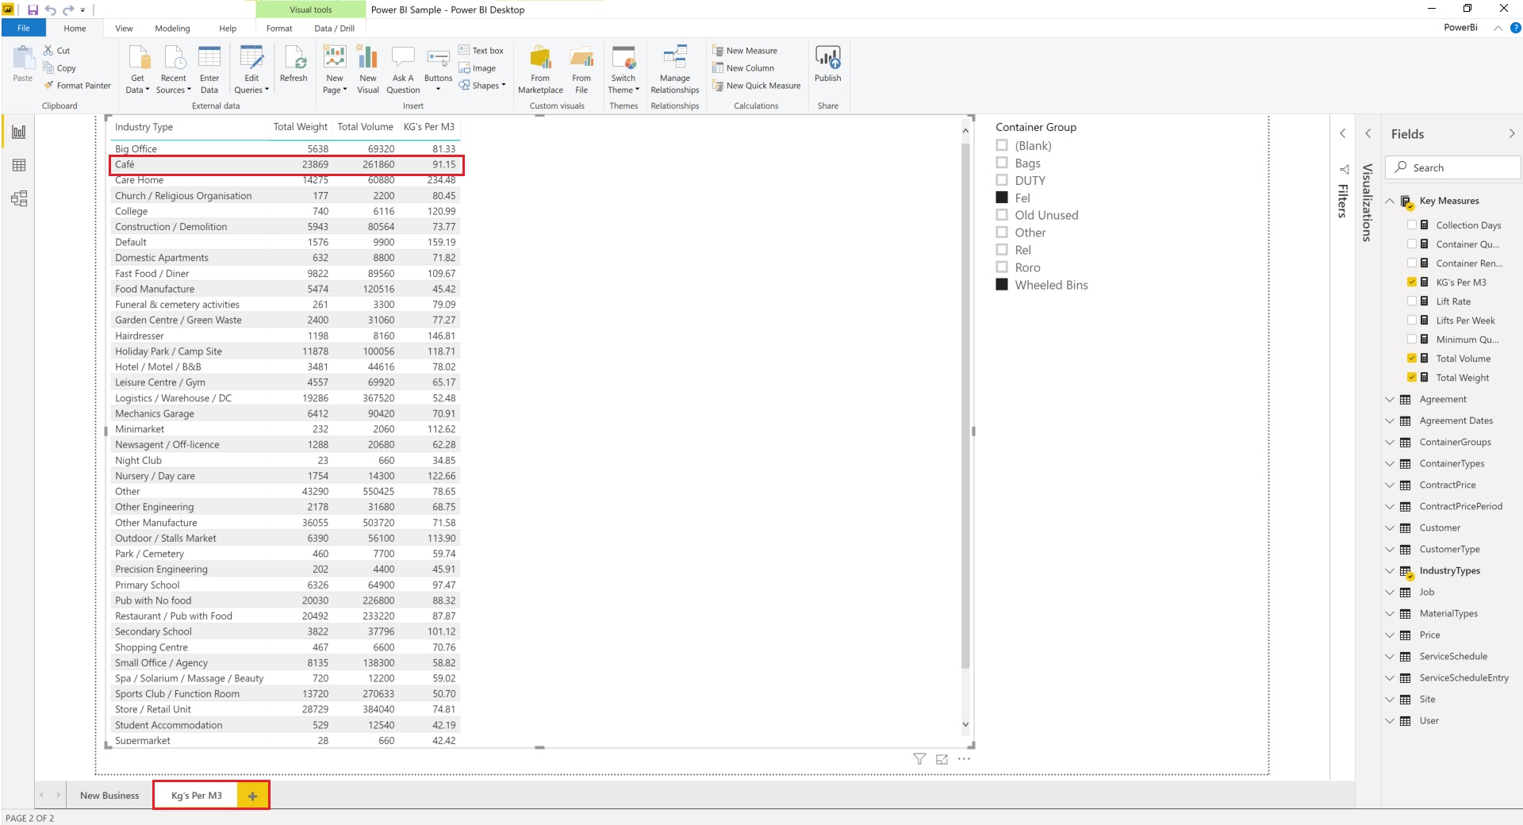The image size is (1523, 825).
Task: Switch to Data view in sidebar
Action: [x=19, y=165]
